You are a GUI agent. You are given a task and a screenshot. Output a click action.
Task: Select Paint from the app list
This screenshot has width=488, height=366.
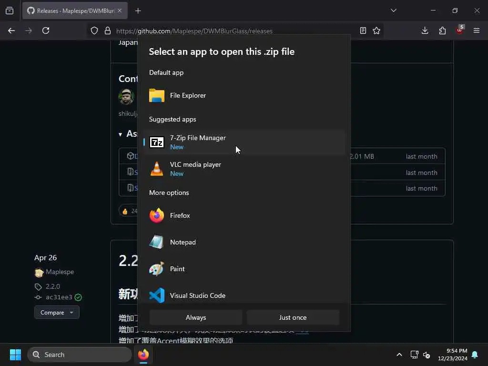(244, 269)
